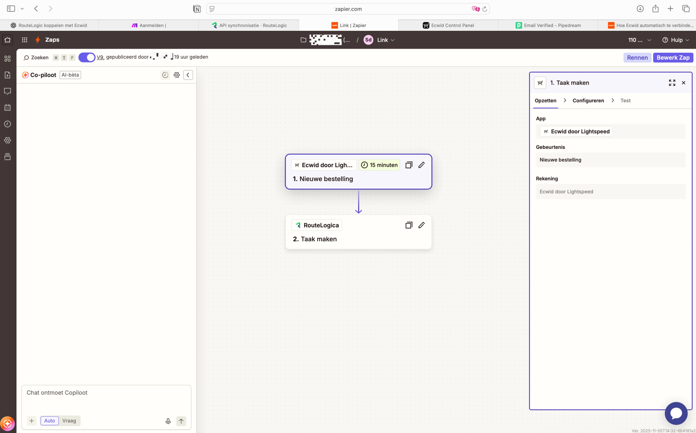
Task: Click the edit pencil on the Nieuwe bestelling step
Action: click(421, 165)
